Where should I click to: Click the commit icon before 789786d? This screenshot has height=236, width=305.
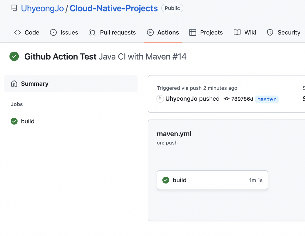click(x=226, y=99)
